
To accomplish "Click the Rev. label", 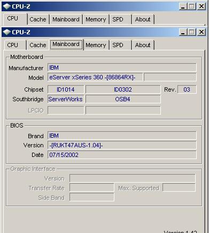I will pyautogui.click(x=170, y=89).
